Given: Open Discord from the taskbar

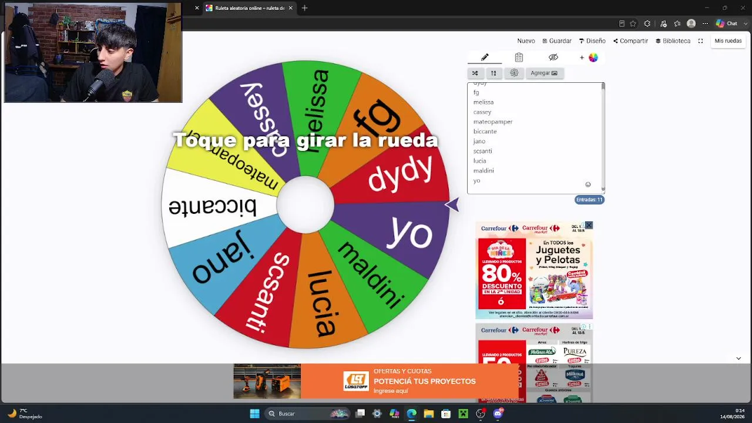Looking at the screenshot, I should point(498,414).
